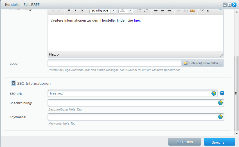Open the text color dropdown arrow
This screenshot has height=147, width=239.
point(130,11)
